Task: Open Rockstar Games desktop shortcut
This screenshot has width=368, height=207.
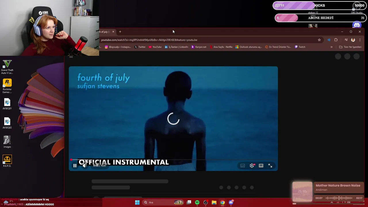Action: pyautogui.click(x=7, y=86)
